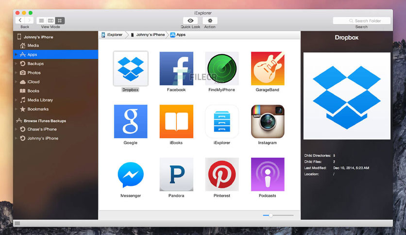This screenshot has width=406, height=235.
Task: Select Johnny's iPhone device in sidebar header
Action: point(35,37)
